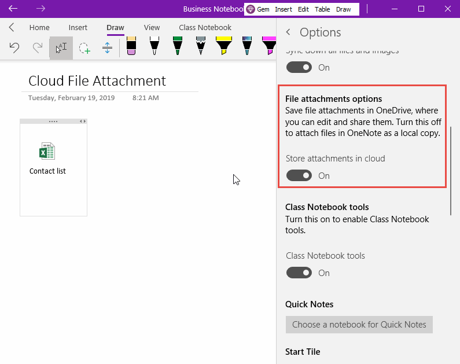
Task: Toggle the Class Notebook tools switch
Action: (299, 273)
